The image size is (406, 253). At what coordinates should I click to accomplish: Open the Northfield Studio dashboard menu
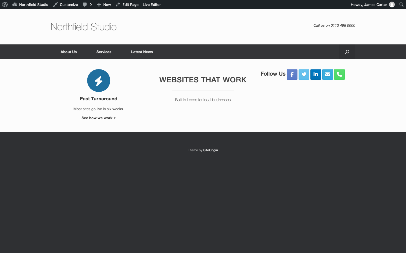pos(30,4)
